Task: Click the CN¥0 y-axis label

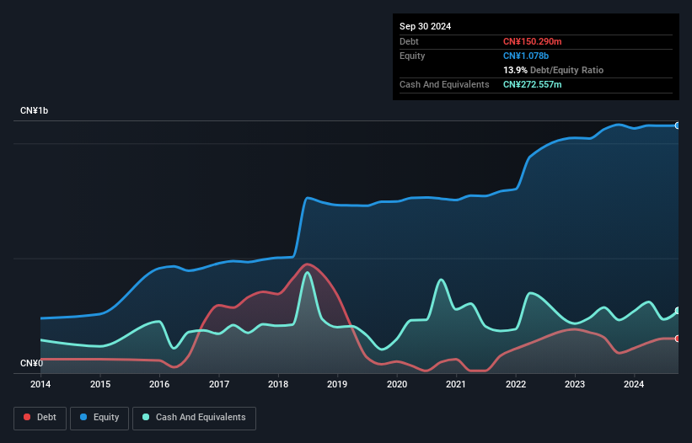Action: (31, 363)
